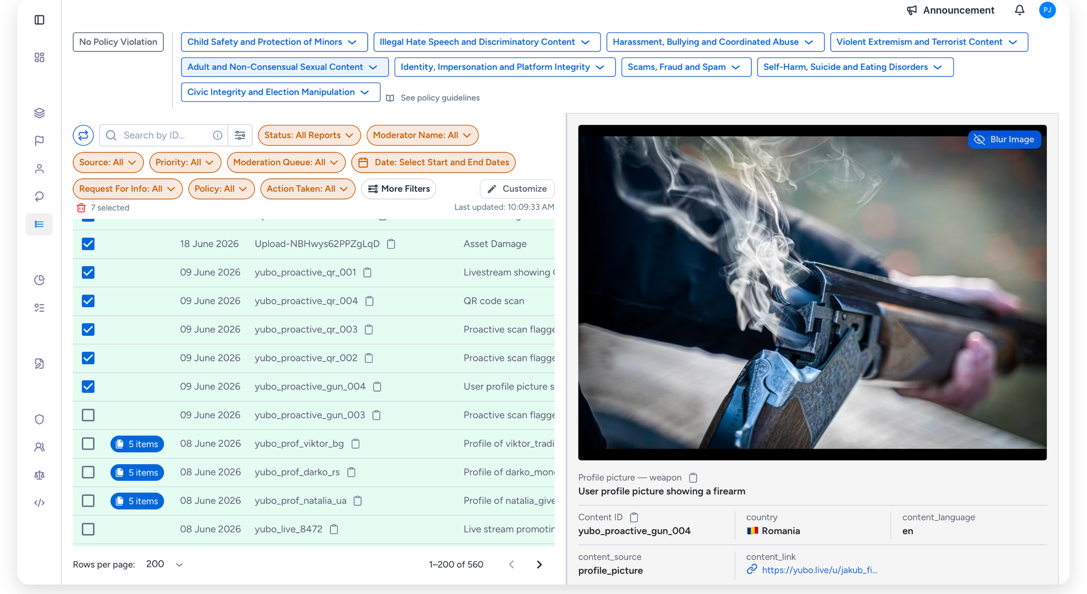This screenshot has height=594, width=1087.
Task: Uncheck the yubo_proactive_qr_003 row checkbox
Action: tap(88, 330)
